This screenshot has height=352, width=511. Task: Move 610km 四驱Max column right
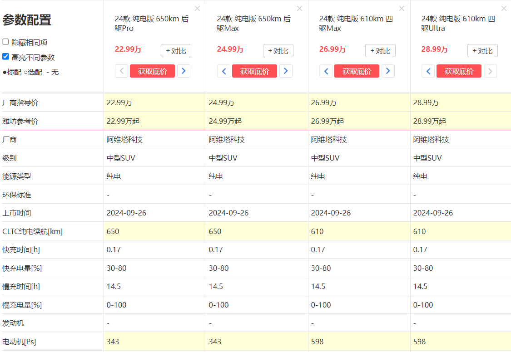(388, 71)
